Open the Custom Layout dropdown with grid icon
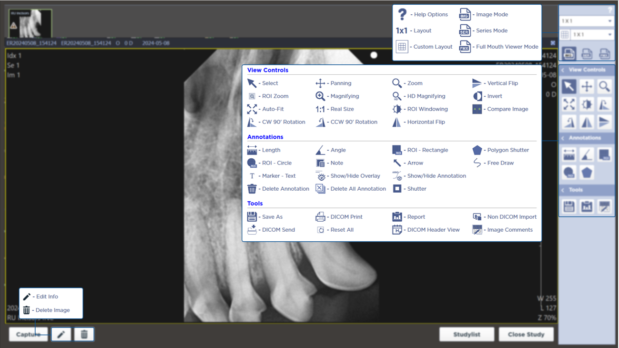 point(591,35)
